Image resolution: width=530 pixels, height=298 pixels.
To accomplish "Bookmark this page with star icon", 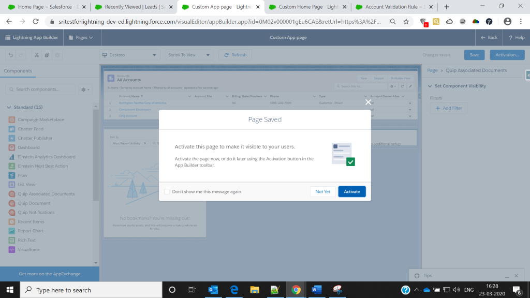I will click(x=406, y=21).
